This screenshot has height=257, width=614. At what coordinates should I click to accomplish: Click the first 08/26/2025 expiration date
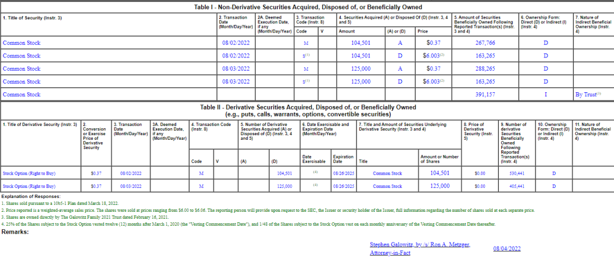click(344, 173)
